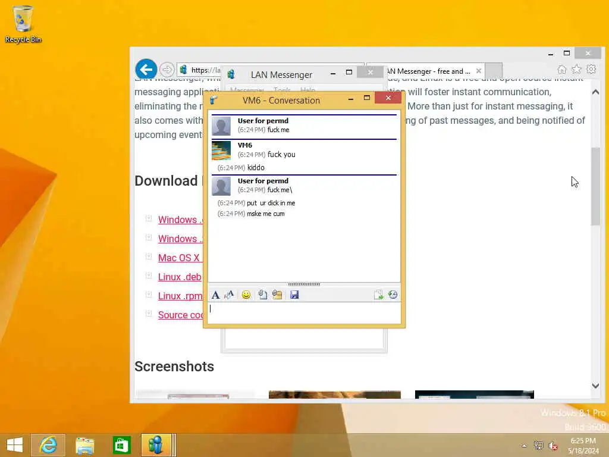Open File Explorer from the taskbar
The width and height of the screenshot is (609, 457).
(x=84, y=445)
